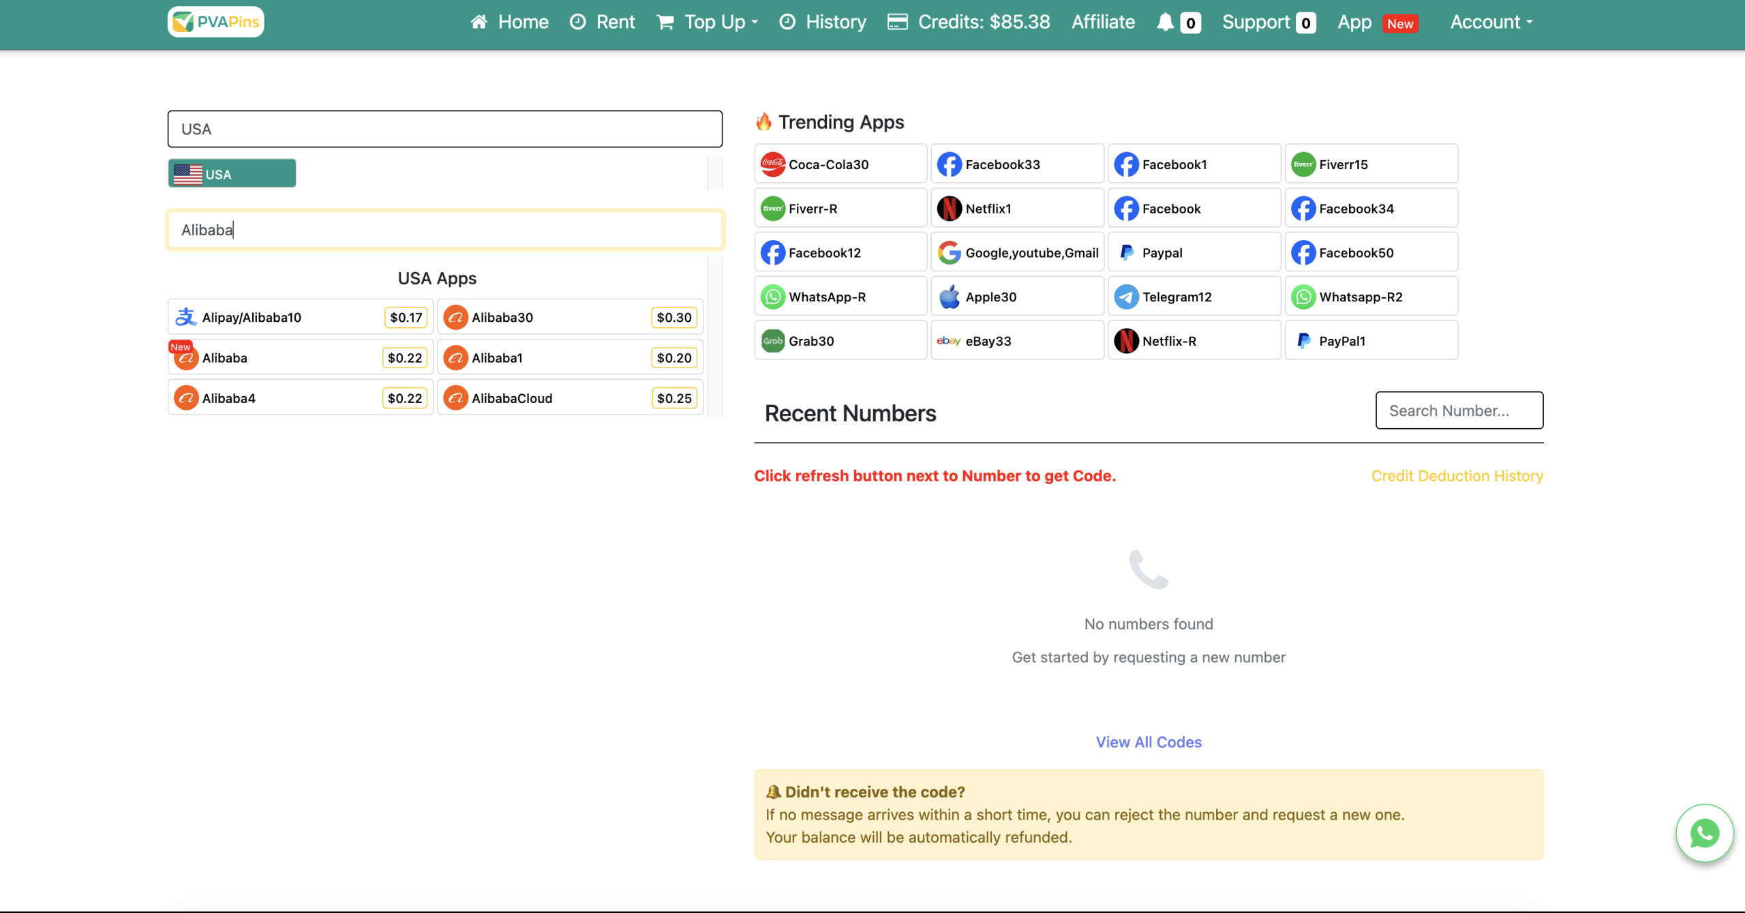Open the Support menu item

(x=1269, y=22)
